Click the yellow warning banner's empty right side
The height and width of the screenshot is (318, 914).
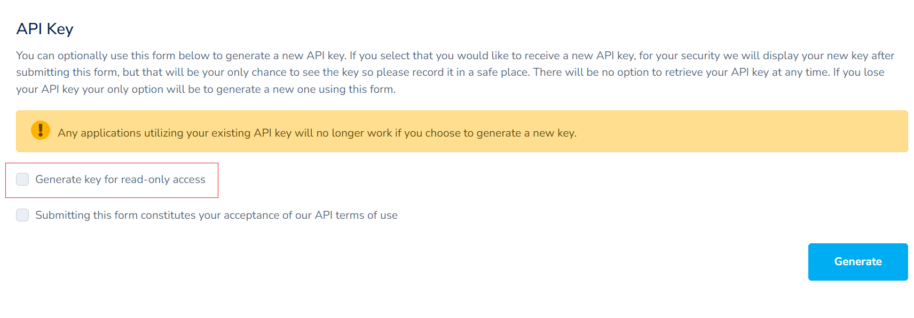coord(747,132)
